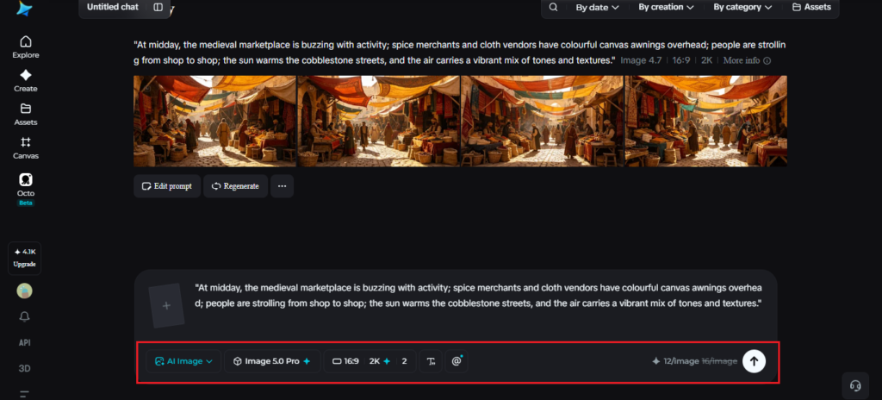The image size is (882, 400).
Task: Expand the By creation filter dropdown
Action: click(666, 7)
